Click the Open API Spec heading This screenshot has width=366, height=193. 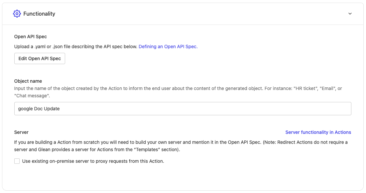31,37
